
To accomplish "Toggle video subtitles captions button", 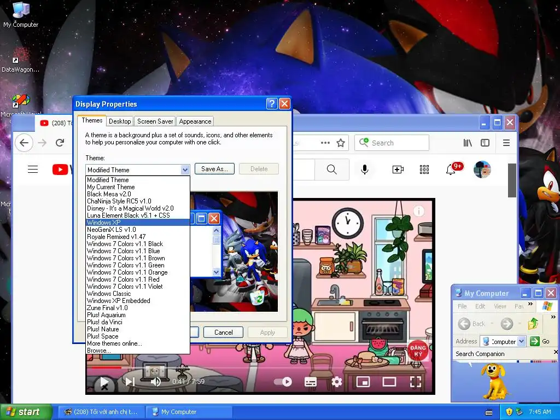I will tap(311, 382).
